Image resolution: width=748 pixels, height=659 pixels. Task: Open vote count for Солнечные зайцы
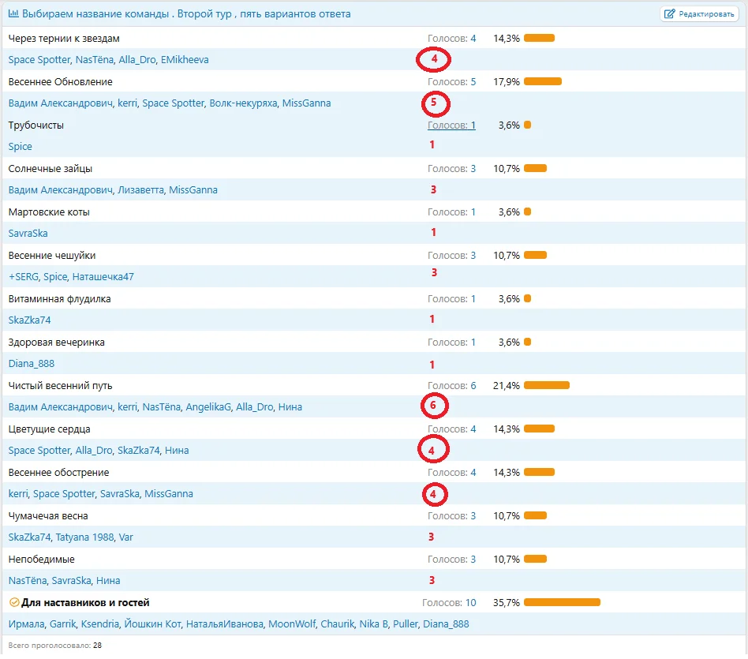coord(451,168)
